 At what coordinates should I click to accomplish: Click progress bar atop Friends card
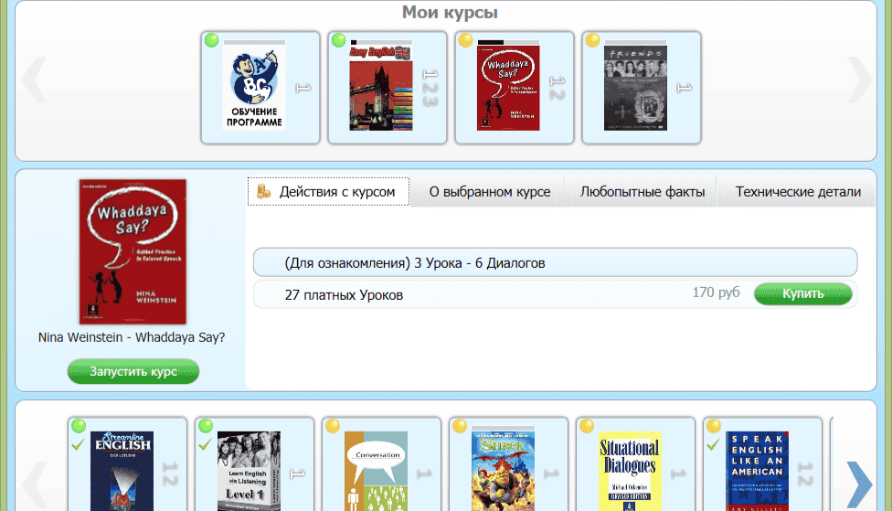(x=635, y=42)
